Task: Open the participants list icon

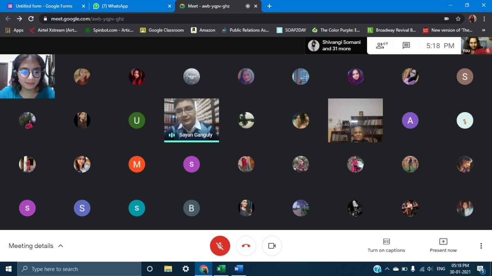Action: 381,46
